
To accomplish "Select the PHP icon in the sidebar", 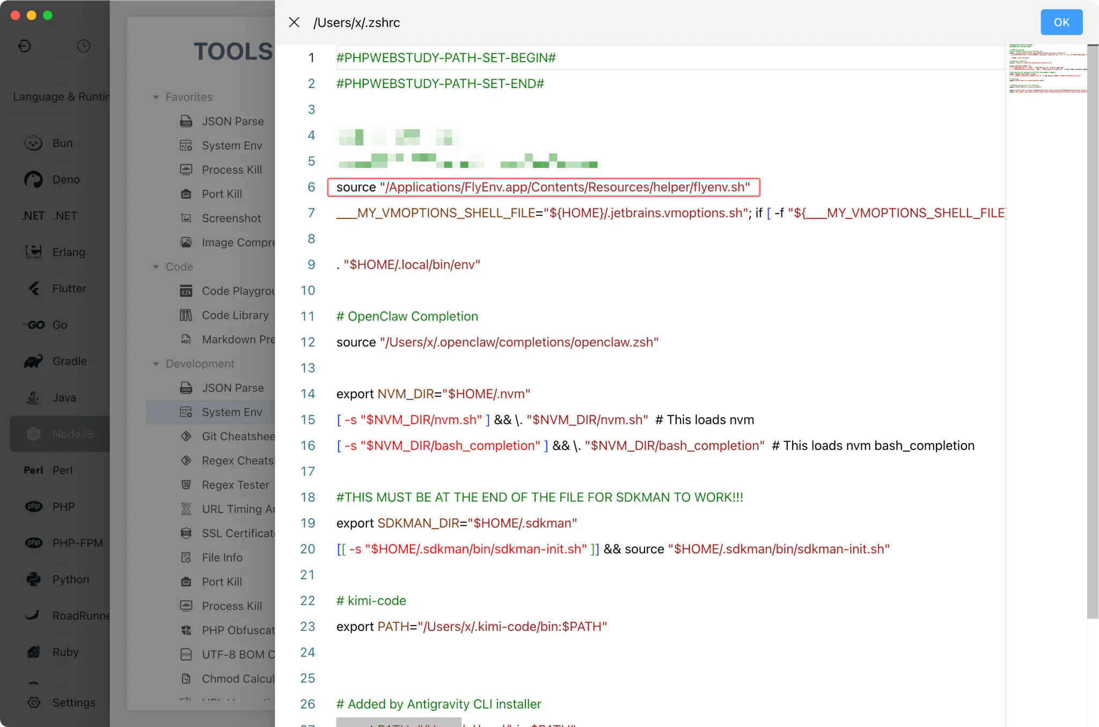I will pyautogui.click(x=33, y=506).
